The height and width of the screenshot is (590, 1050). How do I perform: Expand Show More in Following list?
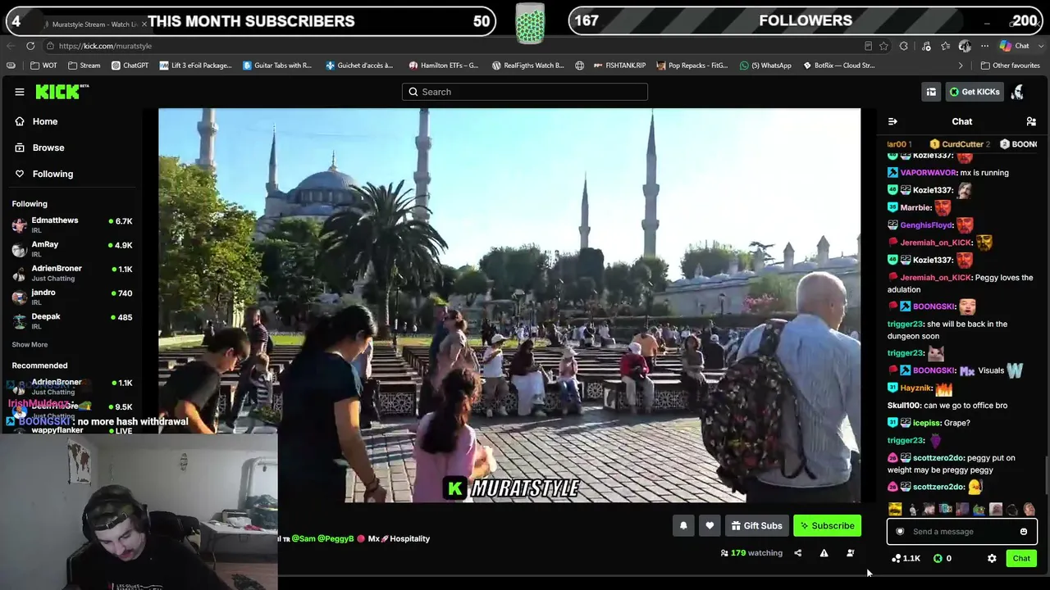pos(30,345)
